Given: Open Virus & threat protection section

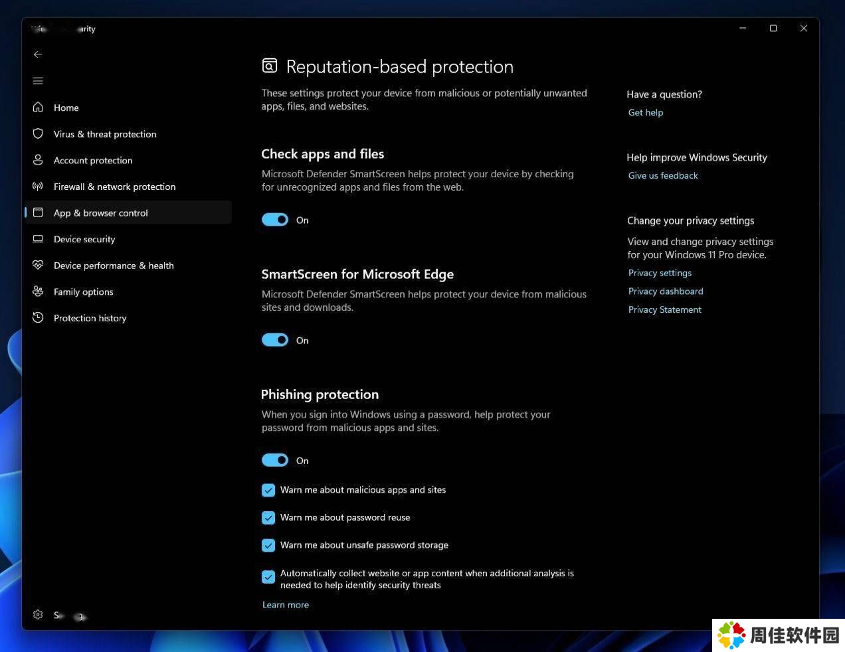Looking at the screenshot, I should click(x=128, y=133).
